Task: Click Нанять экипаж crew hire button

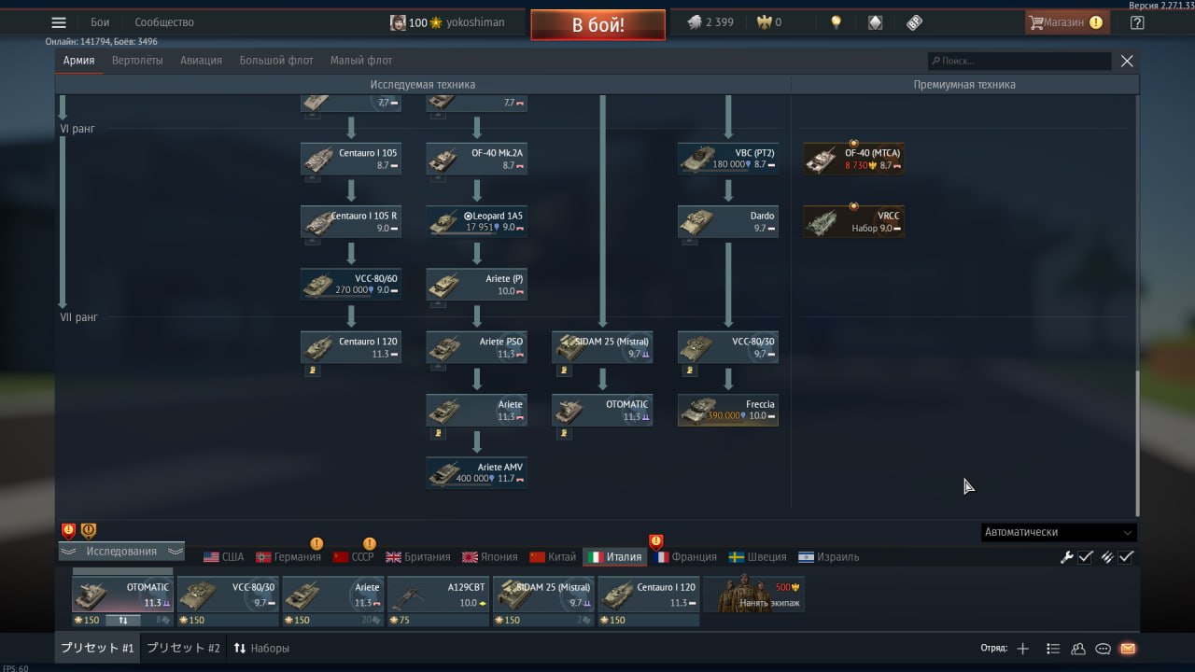Action: [x=754, y=595]
